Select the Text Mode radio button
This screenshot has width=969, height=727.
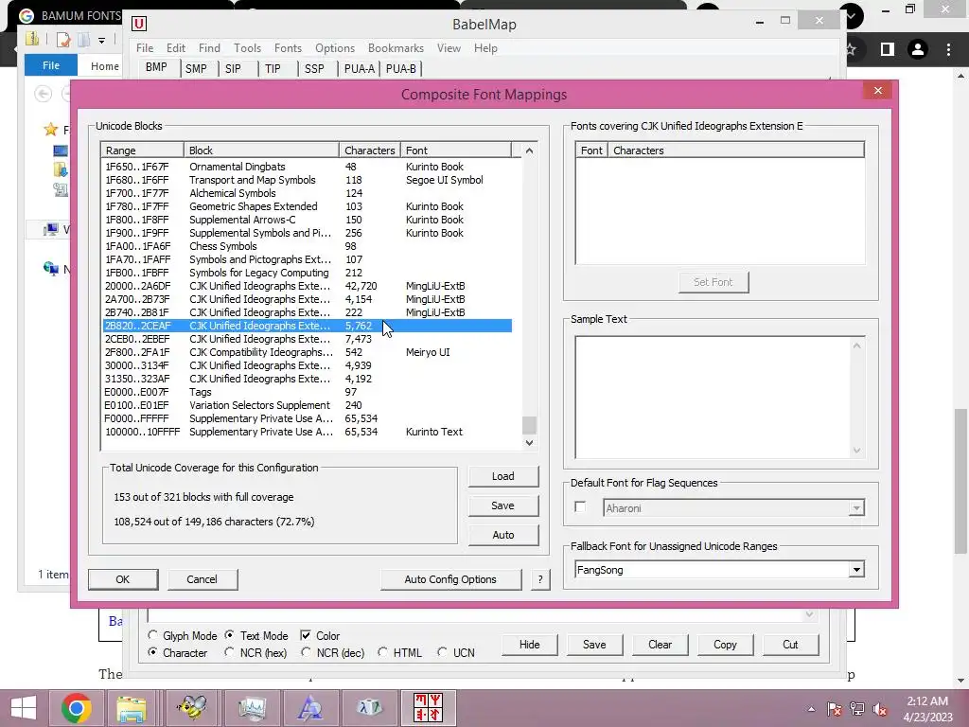(x=229, y=635)
